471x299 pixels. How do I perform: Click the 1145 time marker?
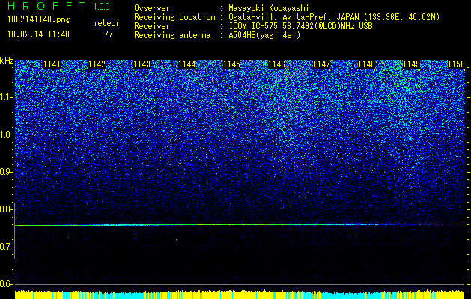[232, 64]
